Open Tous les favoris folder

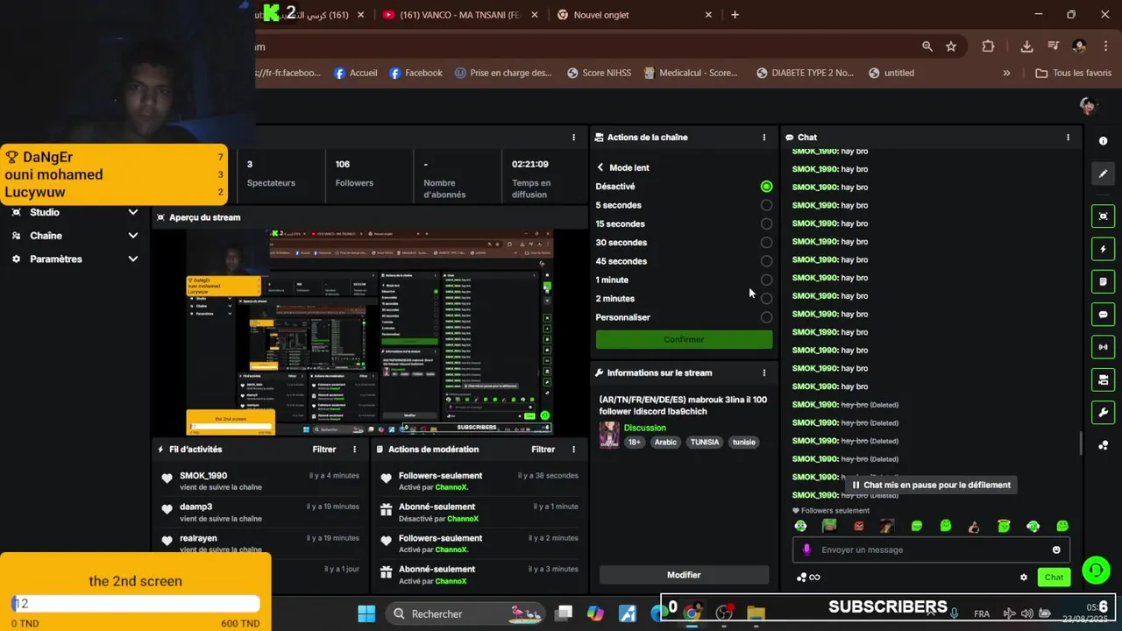point(1073,74)
